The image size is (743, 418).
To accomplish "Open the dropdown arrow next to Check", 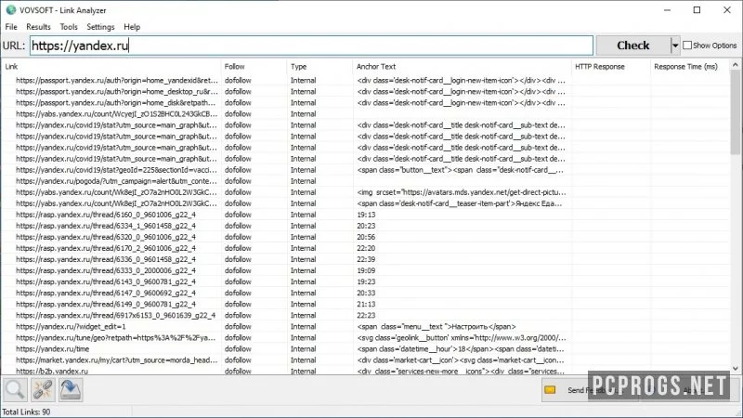I will [675, 46].
